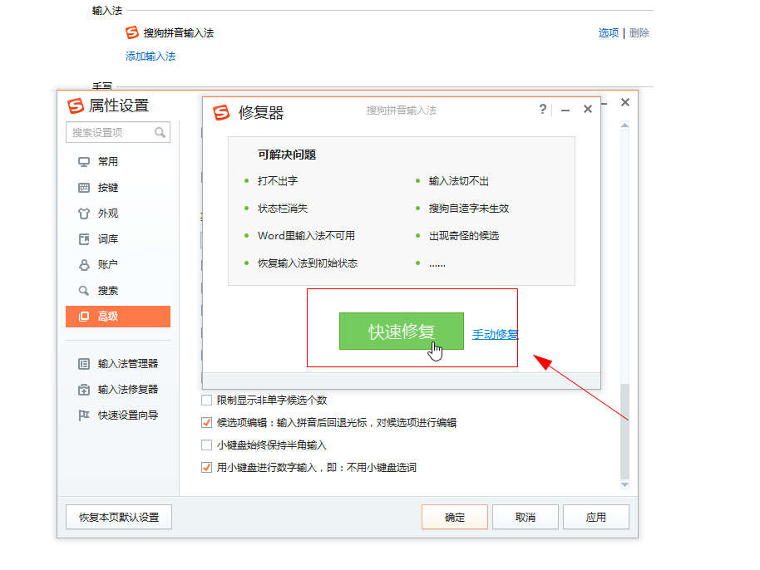Screen dimensions: 760x570
Task: Select the highlighted 高级 category
Action: [118, 317]
